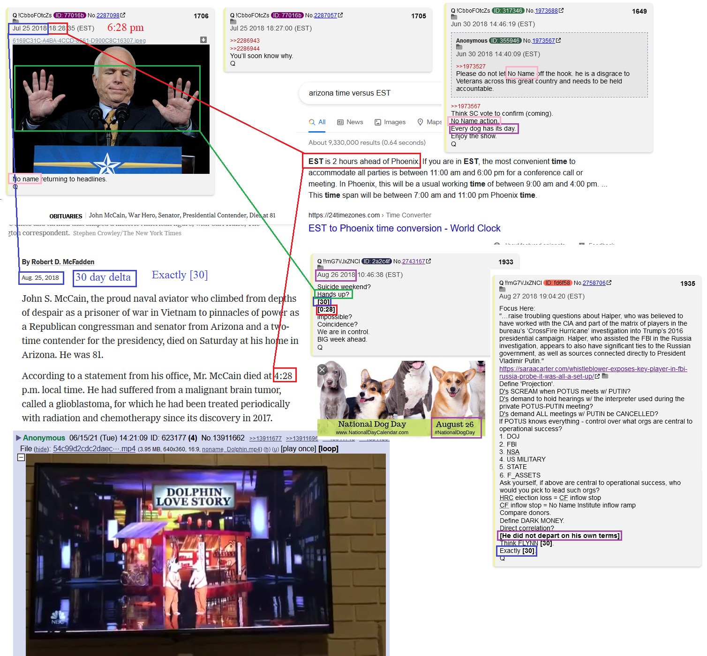Click the 'hide' file link
Screen dimensions: 707x656
(41, 449)
